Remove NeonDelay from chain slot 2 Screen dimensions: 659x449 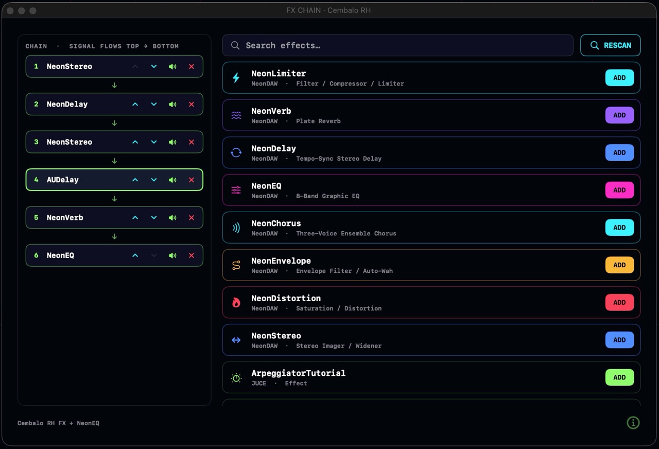[x=192, y=104]
